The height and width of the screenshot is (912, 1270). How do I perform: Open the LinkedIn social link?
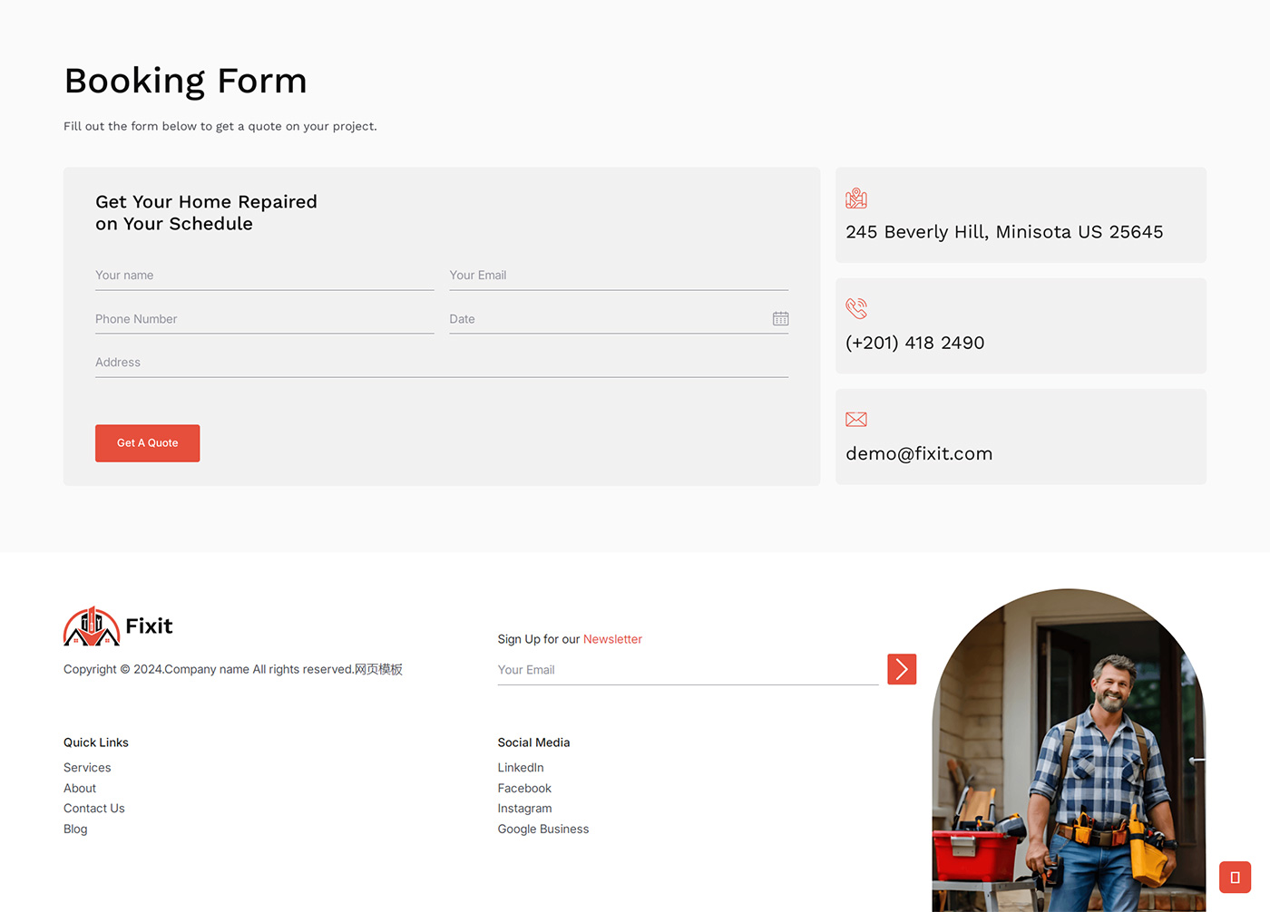pos(521,768)
